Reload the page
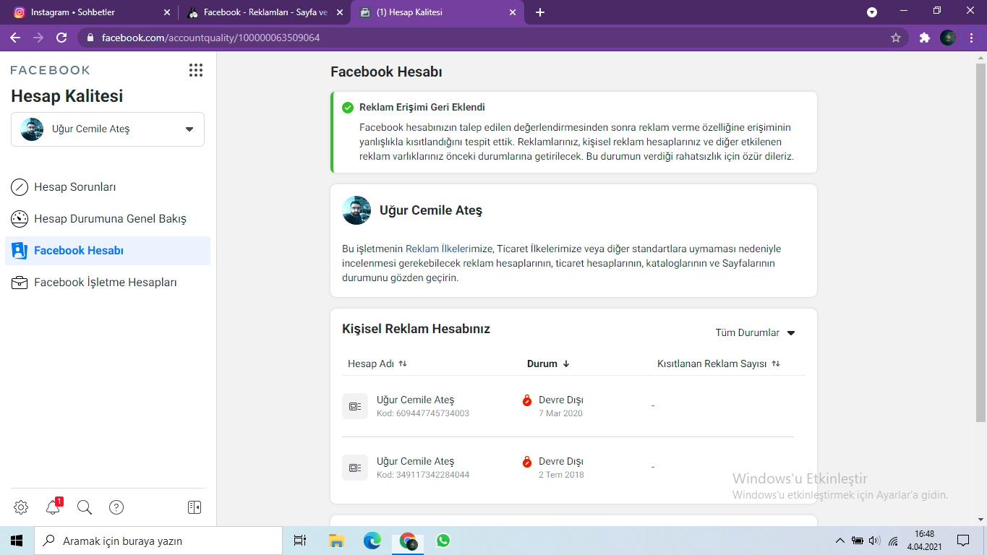The image size is (987, 555). 61,38
